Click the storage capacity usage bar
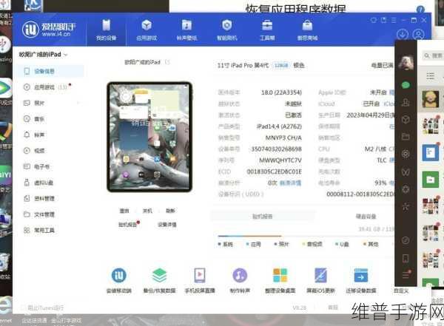This screenshot has height=326, width=444. 306,235
